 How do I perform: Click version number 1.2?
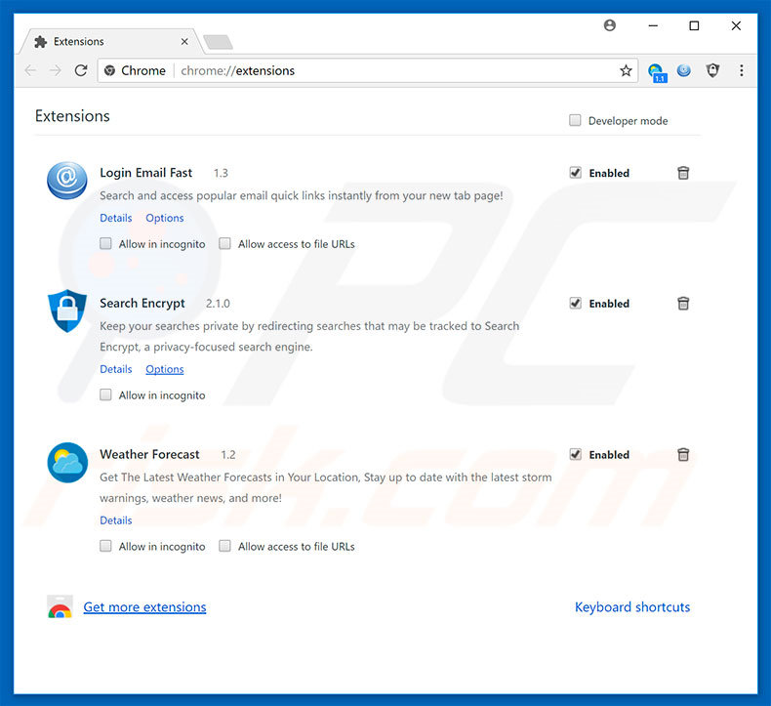pos(228,455)
